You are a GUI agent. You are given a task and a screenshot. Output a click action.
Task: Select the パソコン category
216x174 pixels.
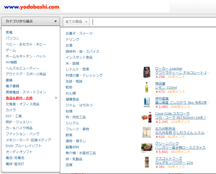12,38
